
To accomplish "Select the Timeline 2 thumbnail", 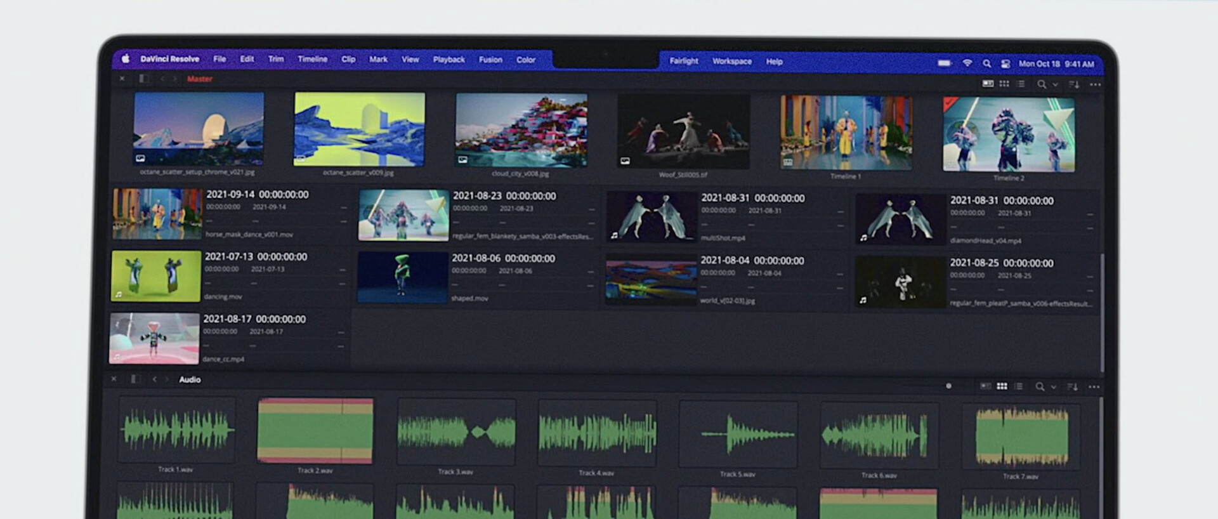I will point(1009,134).
